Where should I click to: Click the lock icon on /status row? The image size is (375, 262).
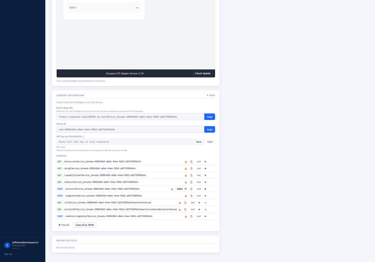click(186, 182)
